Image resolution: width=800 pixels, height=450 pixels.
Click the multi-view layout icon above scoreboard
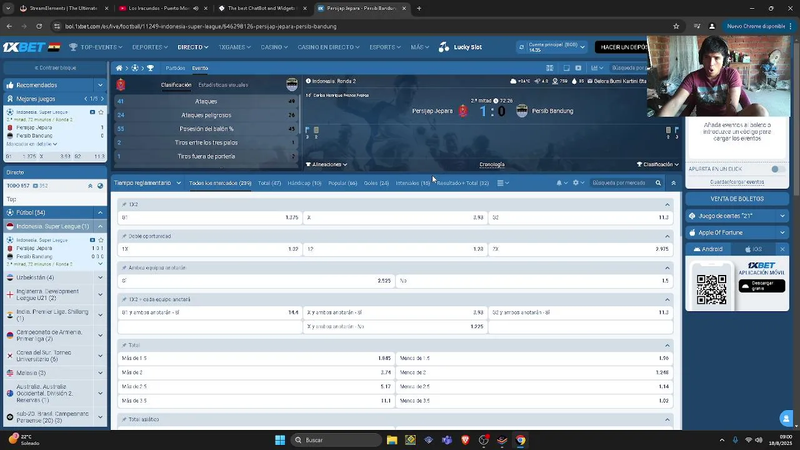click(x=550, y=68)
